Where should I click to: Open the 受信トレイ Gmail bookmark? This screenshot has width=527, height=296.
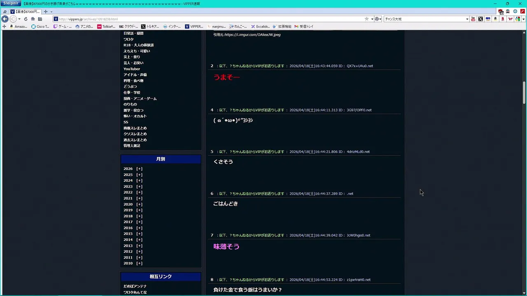coord(304,26)
